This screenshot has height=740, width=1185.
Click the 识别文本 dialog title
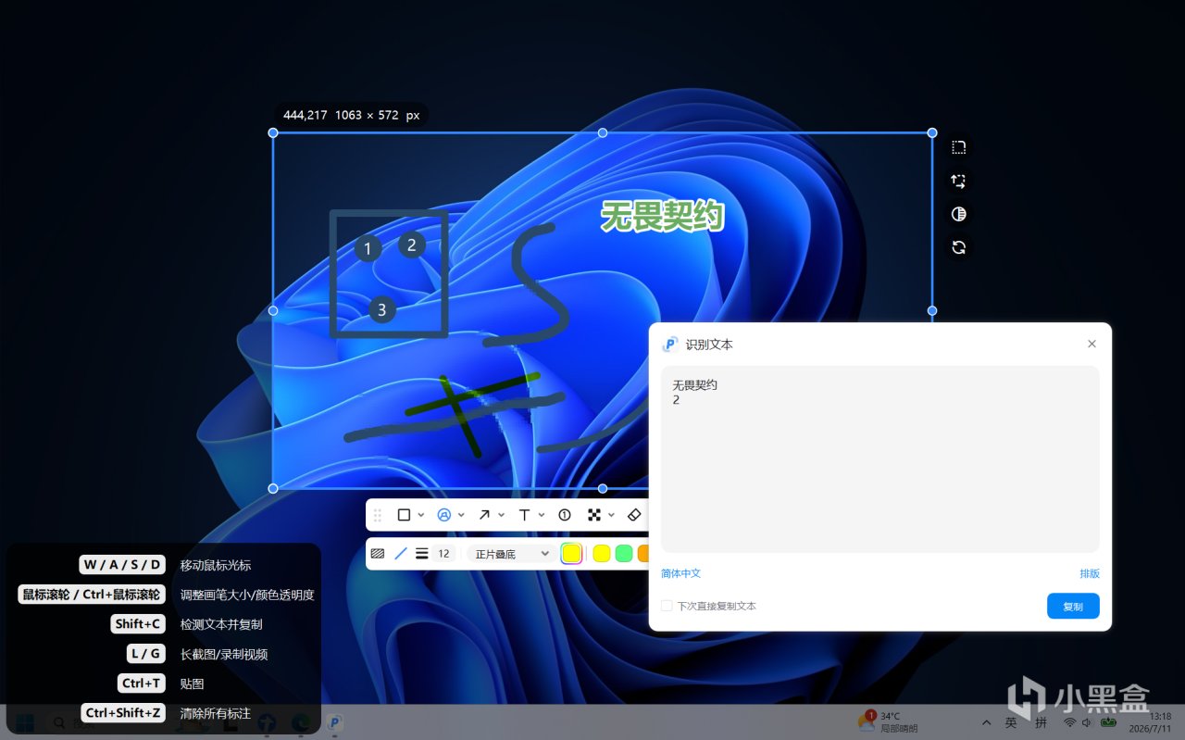click(x=709, y=345)
